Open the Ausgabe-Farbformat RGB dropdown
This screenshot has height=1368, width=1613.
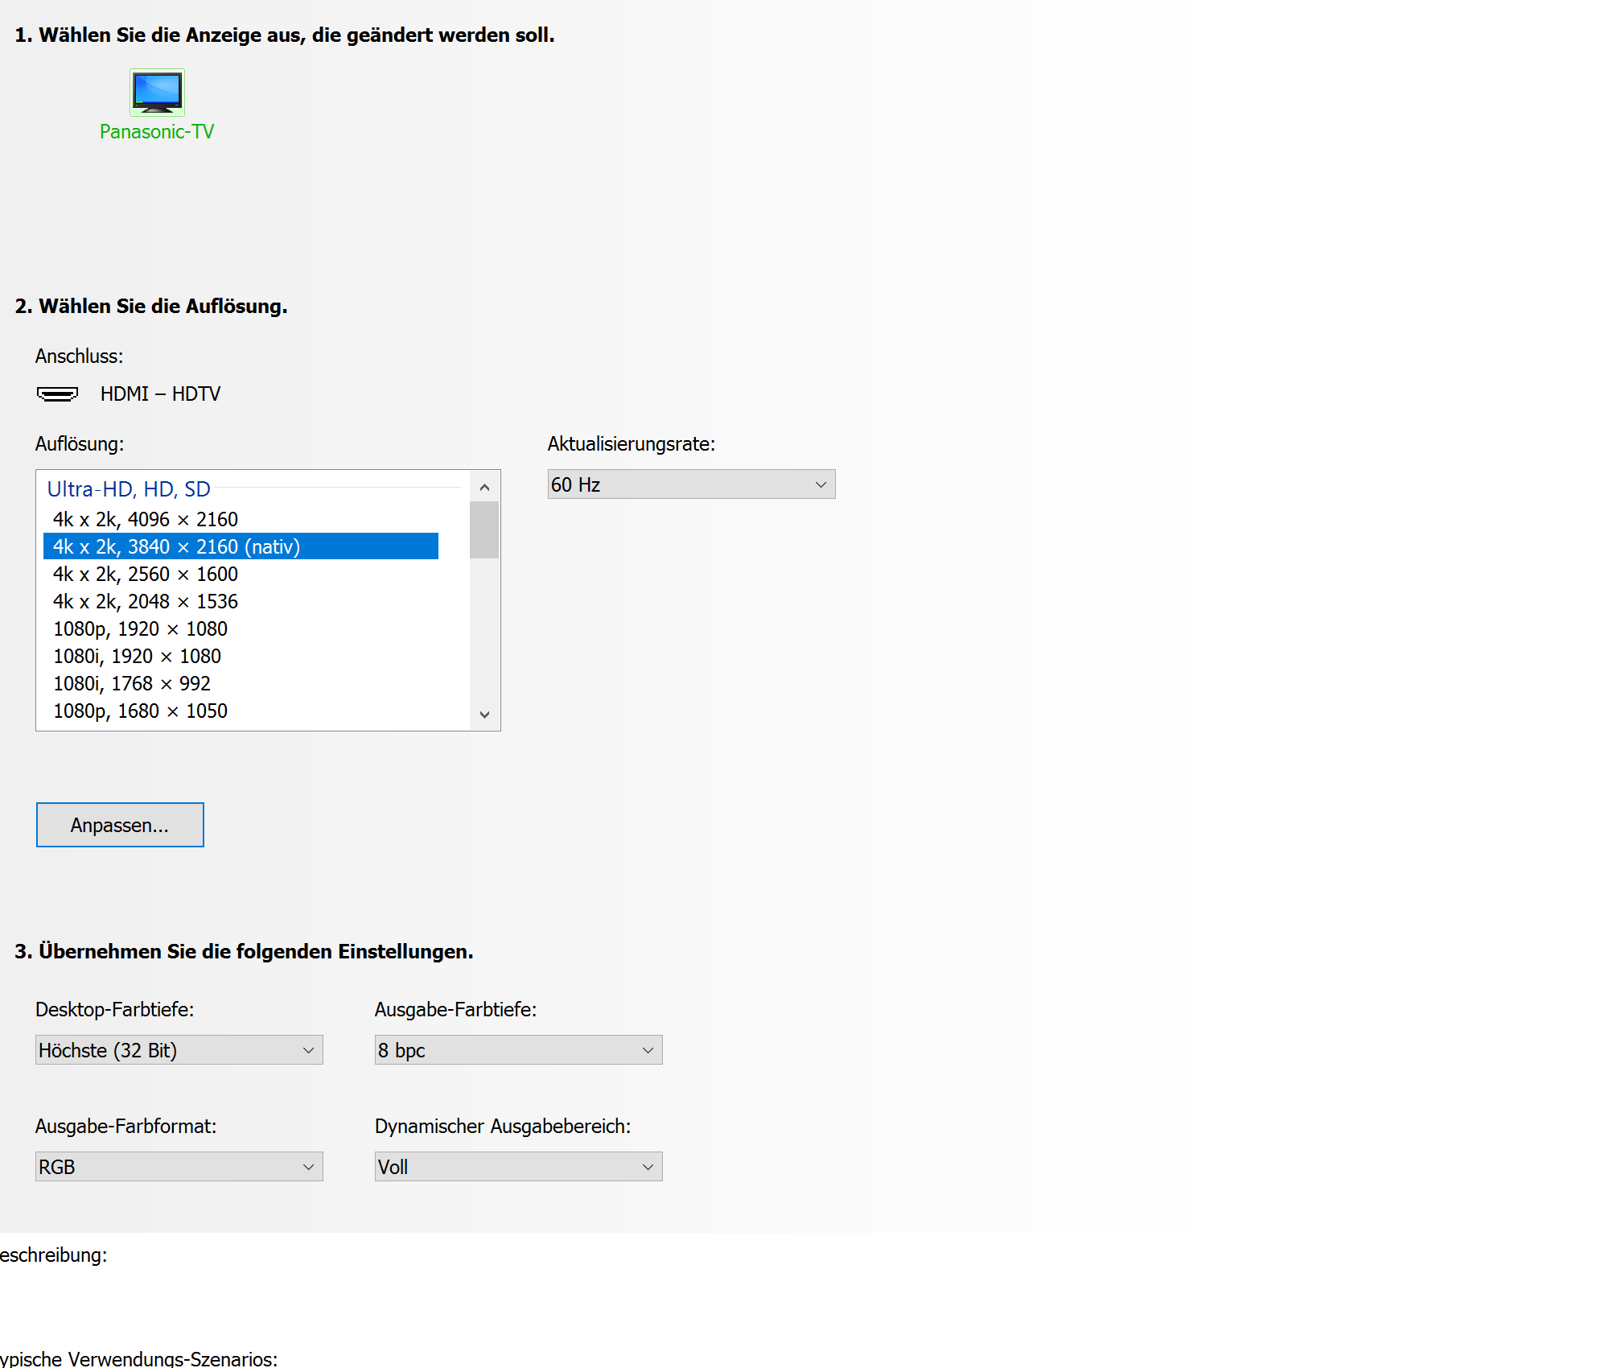(x=179, y=1167)
